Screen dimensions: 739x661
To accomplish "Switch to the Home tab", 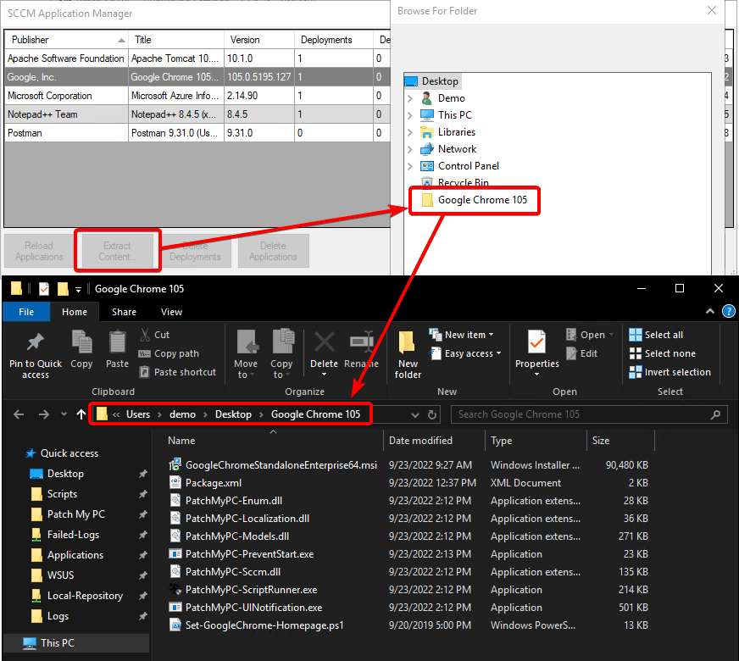I will [x=75, y=312].
